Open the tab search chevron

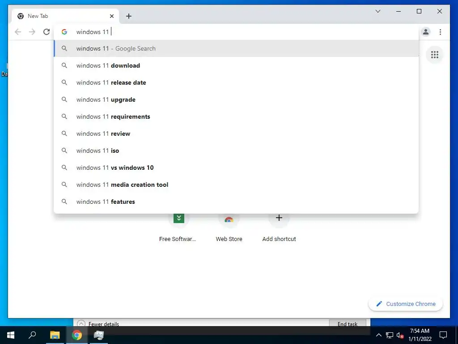tap(377, 11)
